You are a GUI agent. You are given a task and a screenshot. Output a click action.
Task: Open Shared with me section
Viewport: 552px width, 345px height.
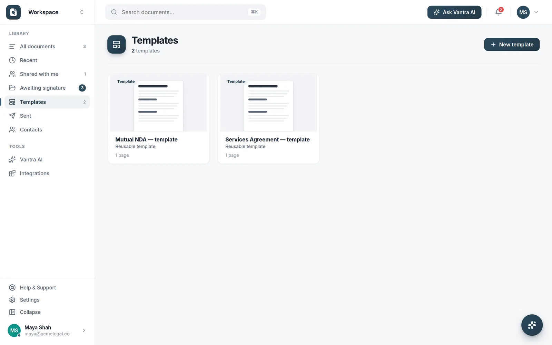point(47,74)
